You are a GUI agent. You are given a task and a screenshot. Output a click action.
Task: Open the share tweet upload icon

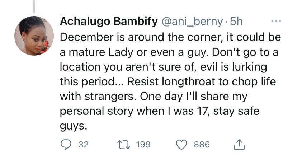pos(239,145)
